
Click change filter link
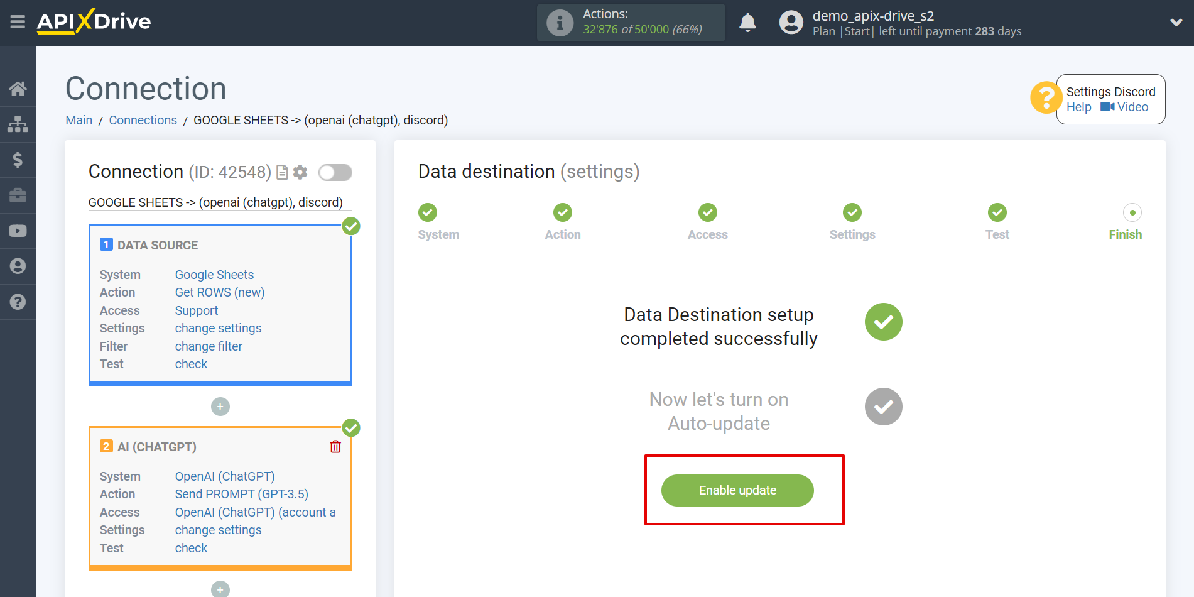209,346
